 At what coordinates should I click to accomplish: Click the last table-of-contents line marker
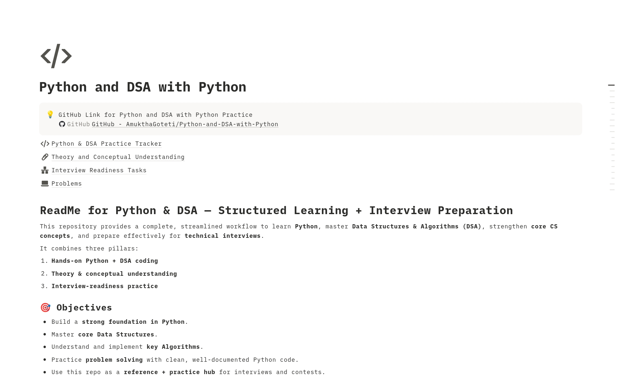coord(612,190)
